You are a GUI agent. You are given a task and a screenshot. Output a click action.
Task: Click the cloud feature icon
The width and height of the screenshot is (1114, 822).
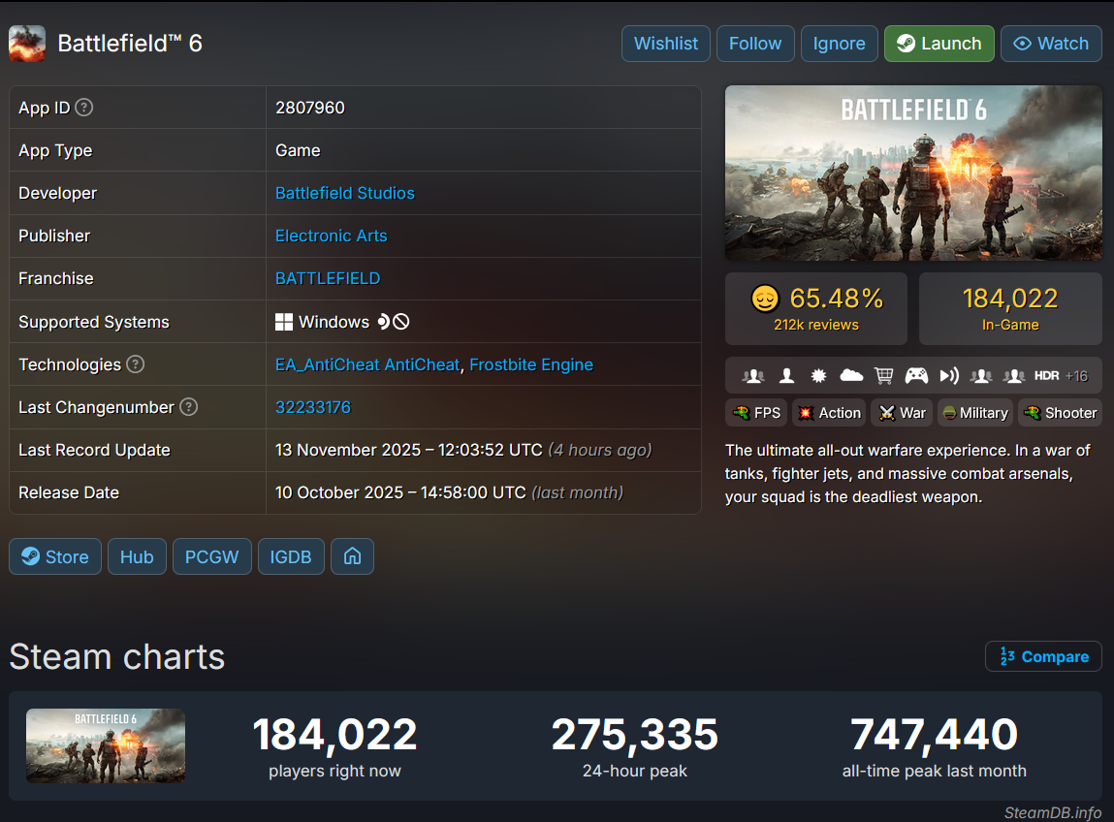click(851, 375)
